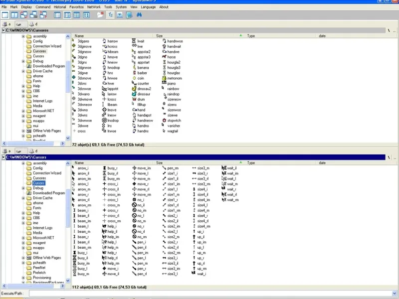The height and width of the screenshot is (299, 399).
Task: Select the dinosaur cursor file icon
Action: coord(134,94)
